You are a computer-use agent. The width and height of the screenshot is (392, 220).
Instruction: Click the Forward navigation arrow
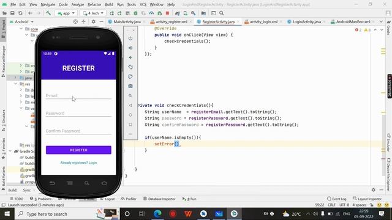pos(38,13)
